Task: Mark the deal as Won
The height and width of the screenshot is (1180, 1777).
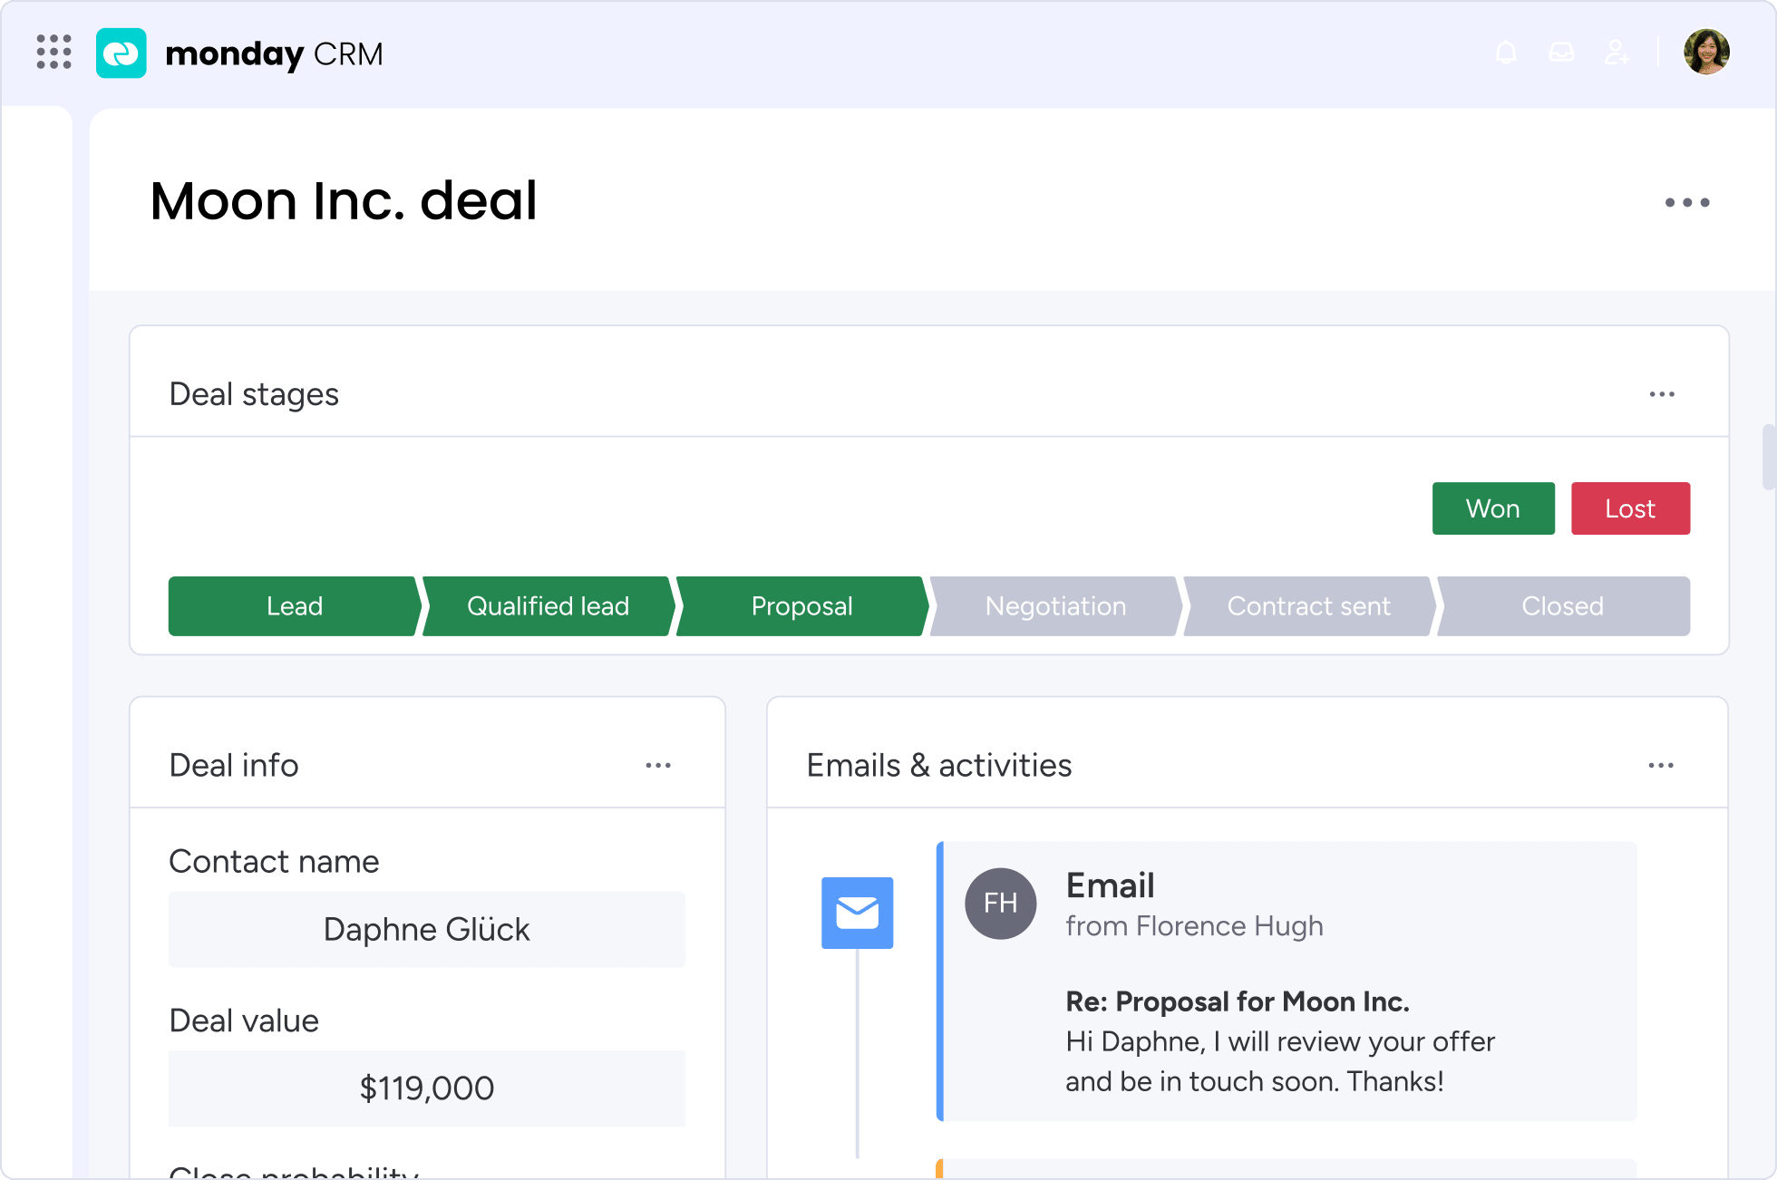Action: click(x=1492, y=508)
